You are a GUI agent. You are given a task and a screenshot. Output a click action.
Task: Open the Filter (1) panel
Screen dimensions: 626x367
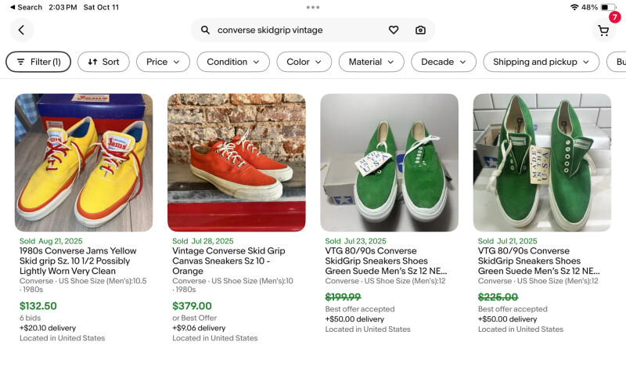pyautogui.click(x=38, y=62)
